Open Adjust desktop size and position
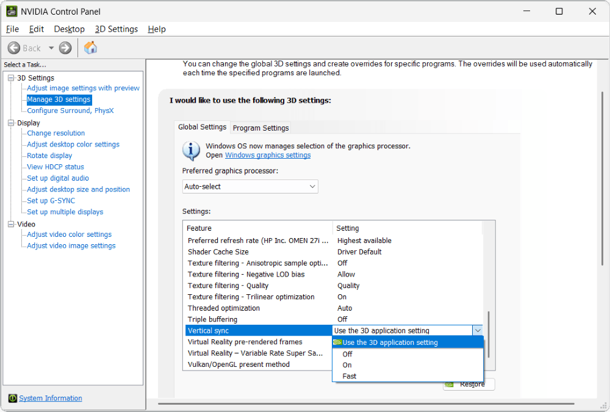 [78, 190]
